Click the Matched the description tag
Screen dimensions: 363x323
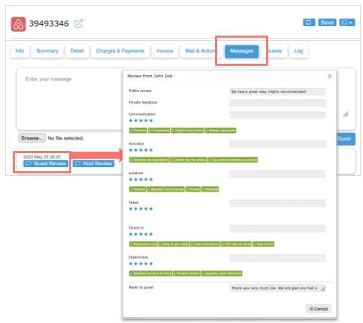149,160
